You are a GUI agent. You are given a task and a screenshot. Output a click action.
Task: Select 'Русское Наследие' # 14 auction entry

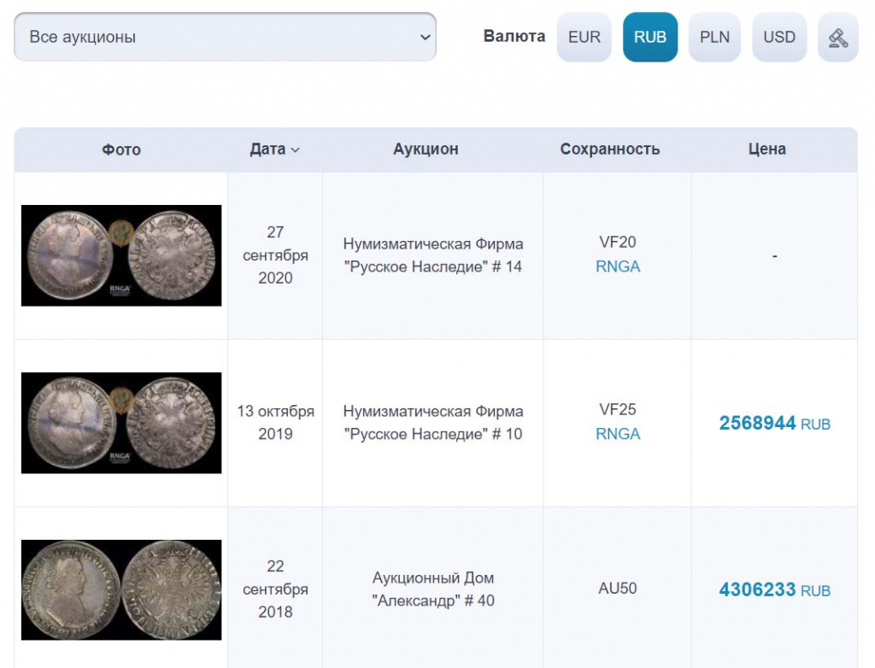click(433, 255)
